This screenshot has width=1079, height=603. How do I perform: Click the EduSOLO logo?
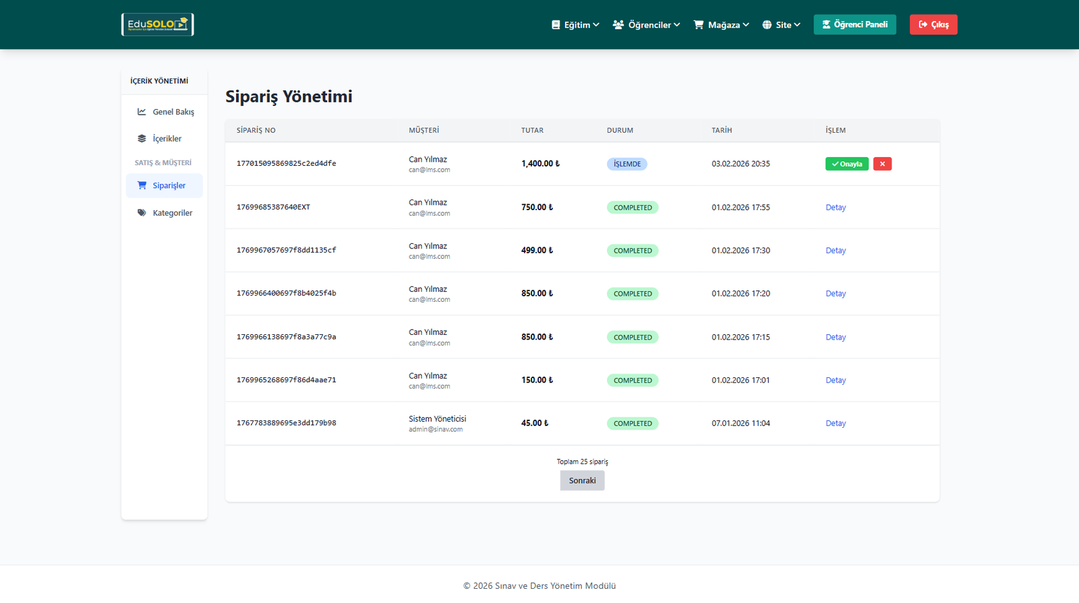click(157, 25)
